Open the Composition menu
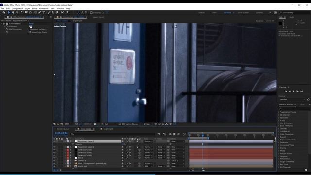This screenshot has width=311, height=175. pyautogui.click(x=17, y=9)
